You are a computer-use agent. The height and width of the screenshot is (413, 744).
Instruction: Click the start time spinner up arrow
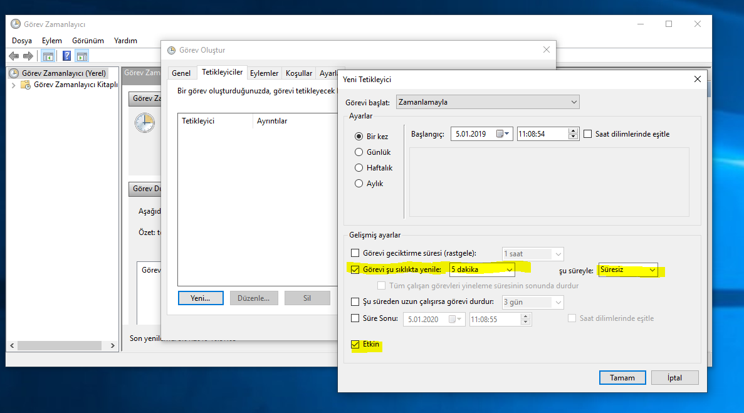pos(573,131)
